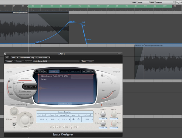Click the Filter type rotary knob

(x=25, y=120)
